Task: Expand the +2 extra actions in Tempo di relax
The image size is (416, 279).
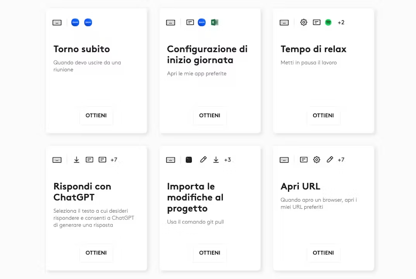Action: click(341, 23)
